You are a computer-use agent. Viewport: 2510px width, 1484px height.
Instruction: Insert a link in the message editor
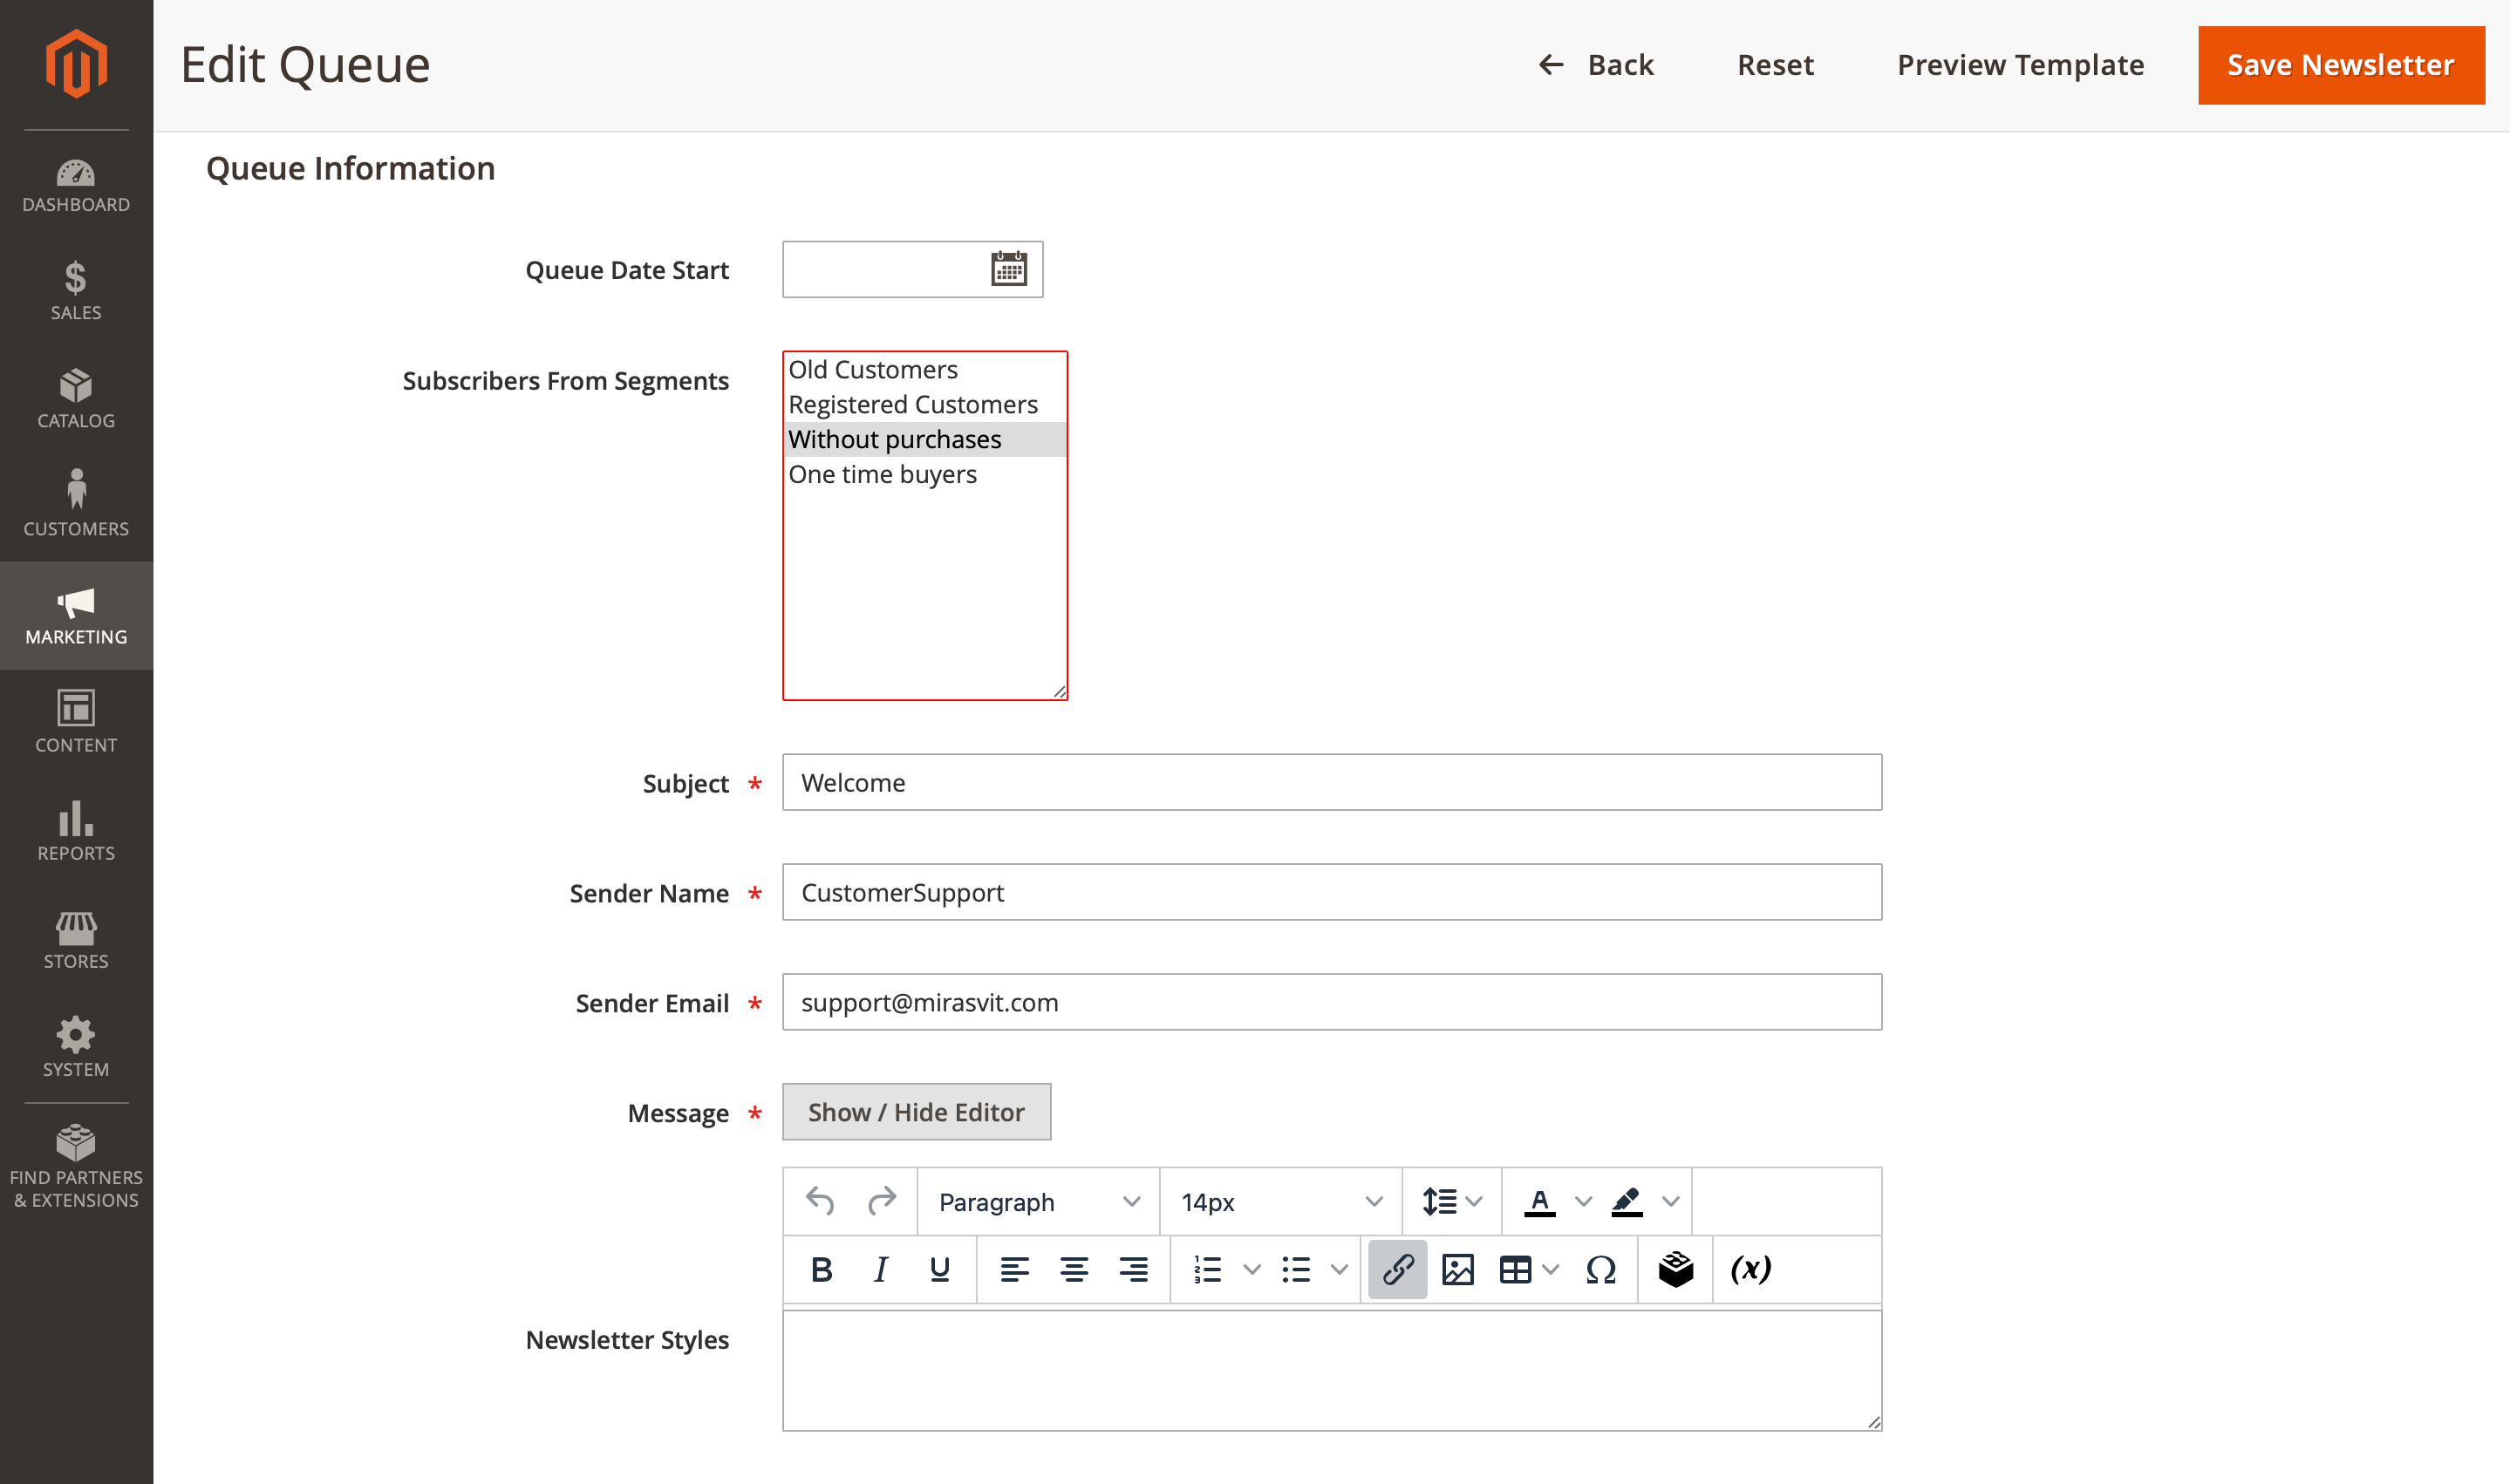pyautogui.click(x=1397, y=1269)
